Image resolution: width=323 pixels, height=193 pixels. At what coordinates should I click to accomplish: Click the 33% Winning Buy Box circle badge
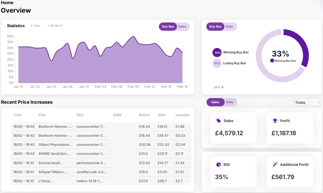click(x=217, y=53)
